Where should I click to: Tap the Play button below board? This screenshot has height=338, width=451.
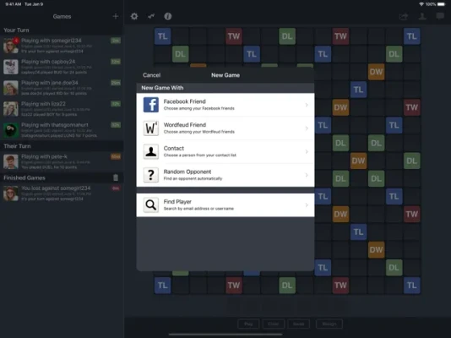[x=248, y=324]
